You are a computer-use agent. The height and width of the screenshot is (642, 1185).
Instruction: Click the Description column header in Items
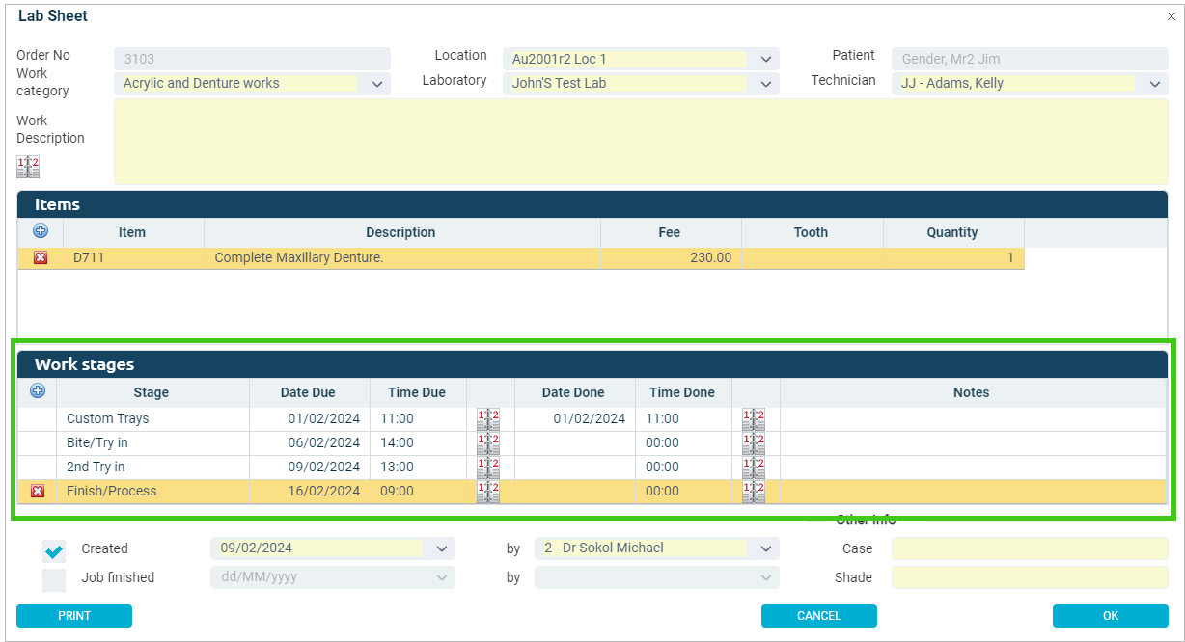click(x=402, y=232)
